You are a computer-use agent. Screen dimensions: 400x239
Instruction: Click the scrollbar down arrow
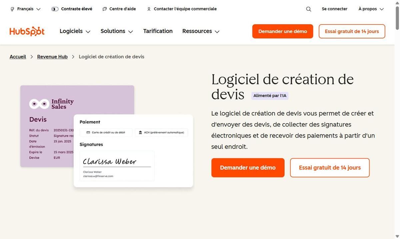coord(397,236)
